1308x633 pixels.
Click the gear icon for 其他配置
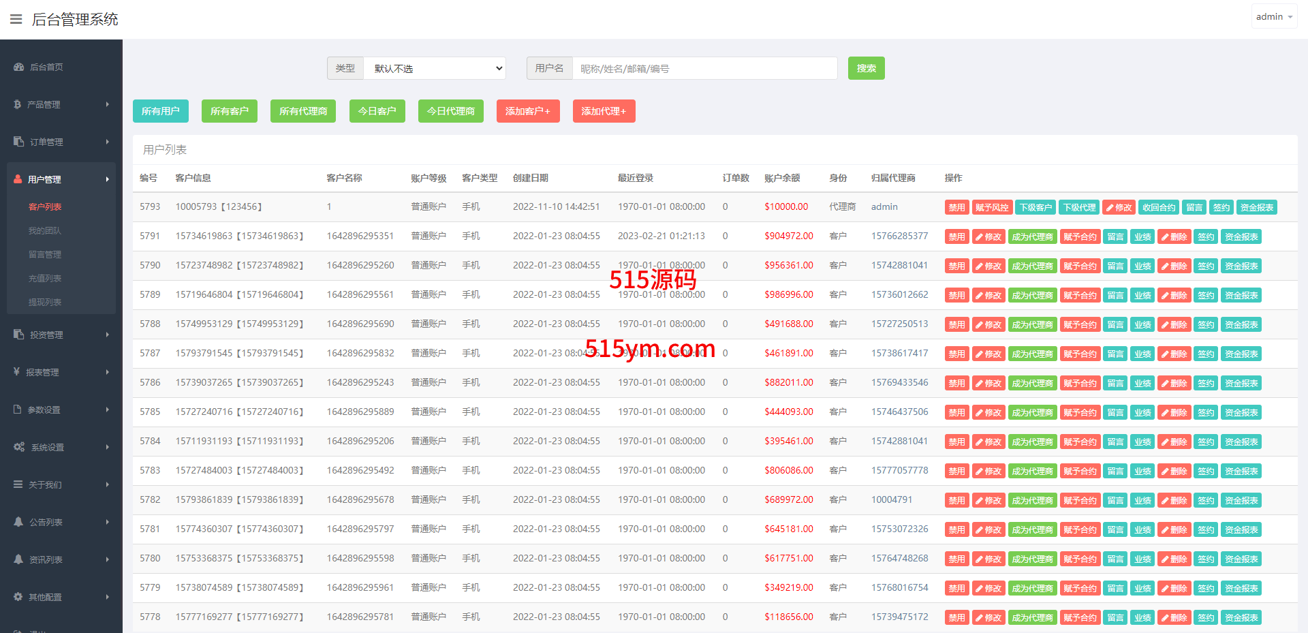point(18,597)
